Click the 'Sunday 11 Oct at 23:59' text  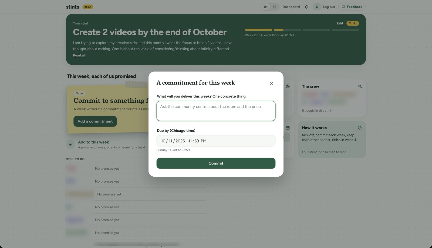pyautogui.click(x=173, y=150)
